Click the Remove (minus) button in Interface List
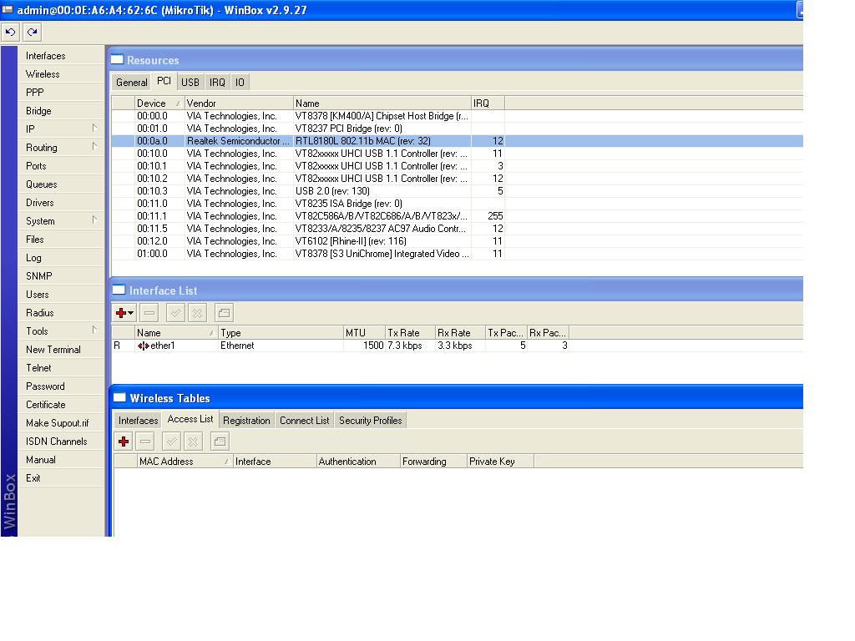This screenshot has width=855, height=641. [149, 313]
